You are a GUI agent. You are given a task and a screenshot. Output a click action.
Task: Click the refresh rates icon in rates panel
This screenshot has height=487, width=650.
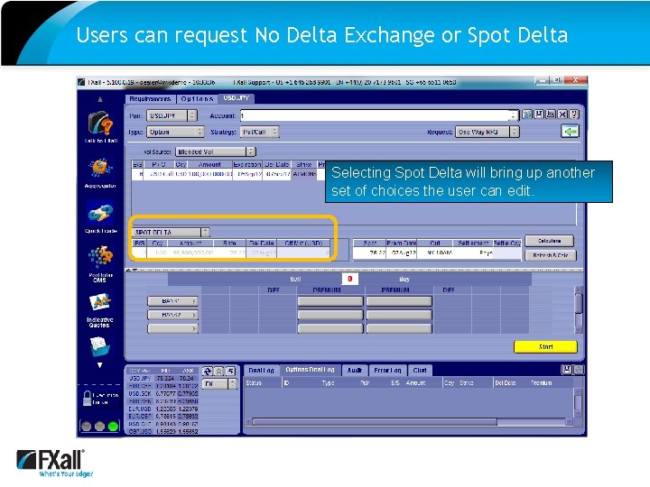tap(208, 372)
